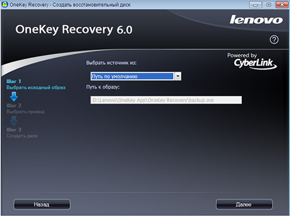Focus the backup.wsi image path field
290x216 pixels.
166,100
